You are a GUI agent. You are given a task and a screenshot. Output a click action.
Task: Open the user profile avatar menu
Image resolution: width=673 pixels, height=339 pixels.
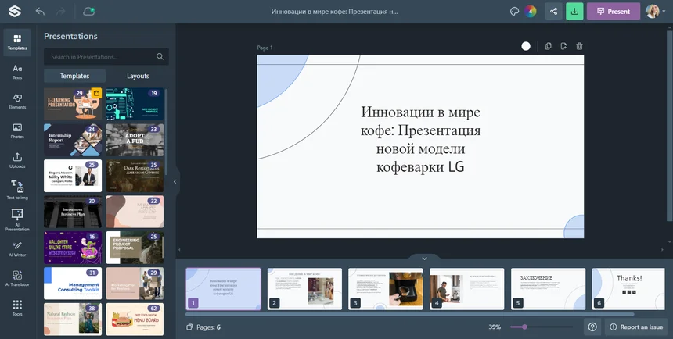coord(654,12)
